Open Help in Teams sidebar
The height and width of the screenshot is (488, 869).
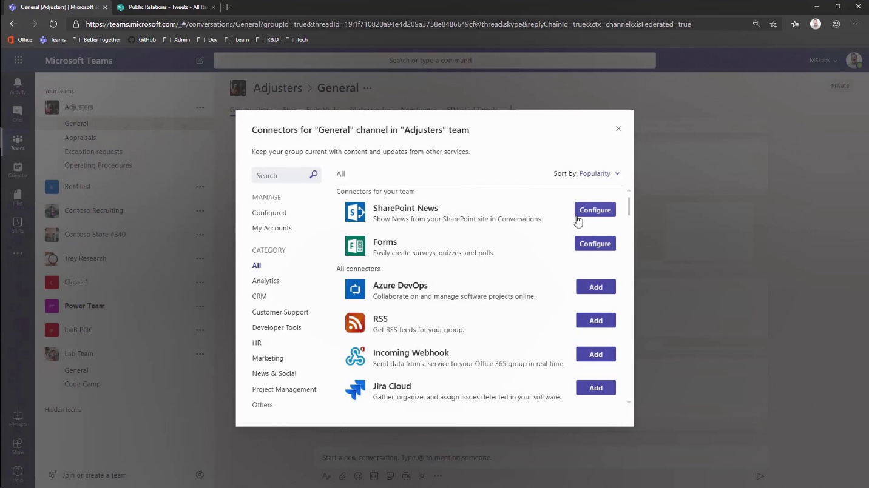click(x=18, y=473)
